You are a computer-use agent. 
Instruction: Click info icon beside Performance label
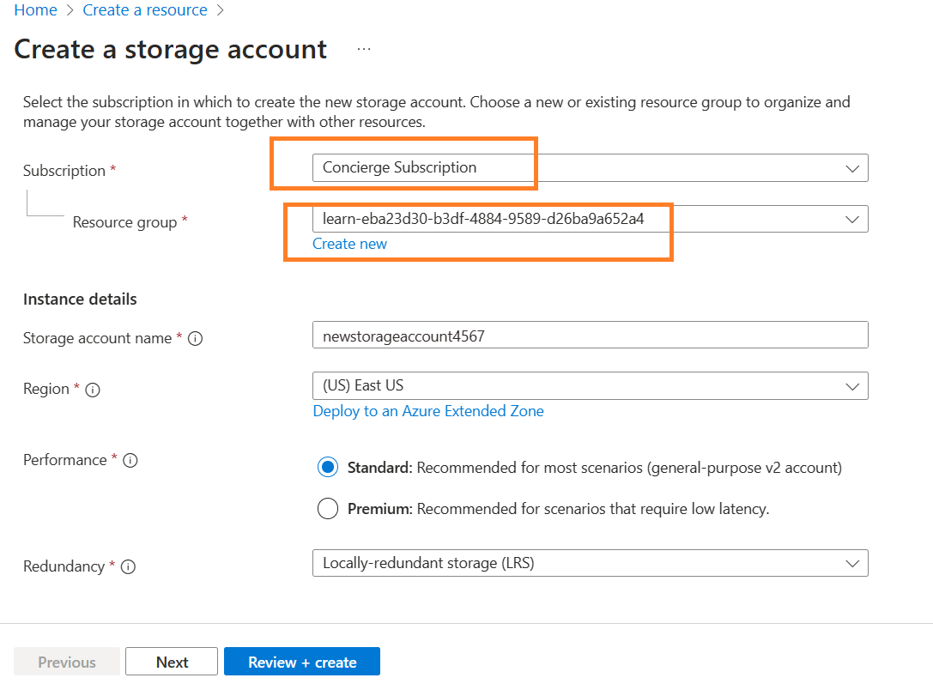click(130, 461)
